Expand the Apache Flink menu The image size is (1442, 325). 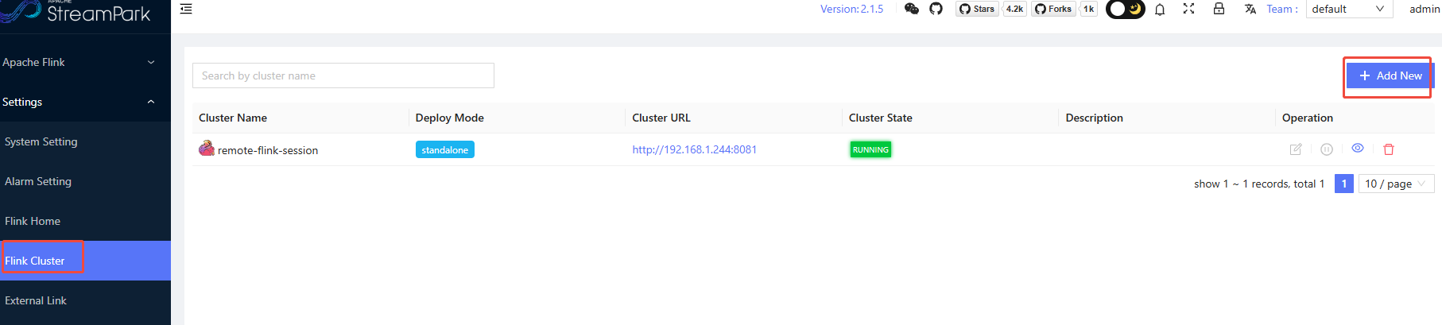[85, 62]
